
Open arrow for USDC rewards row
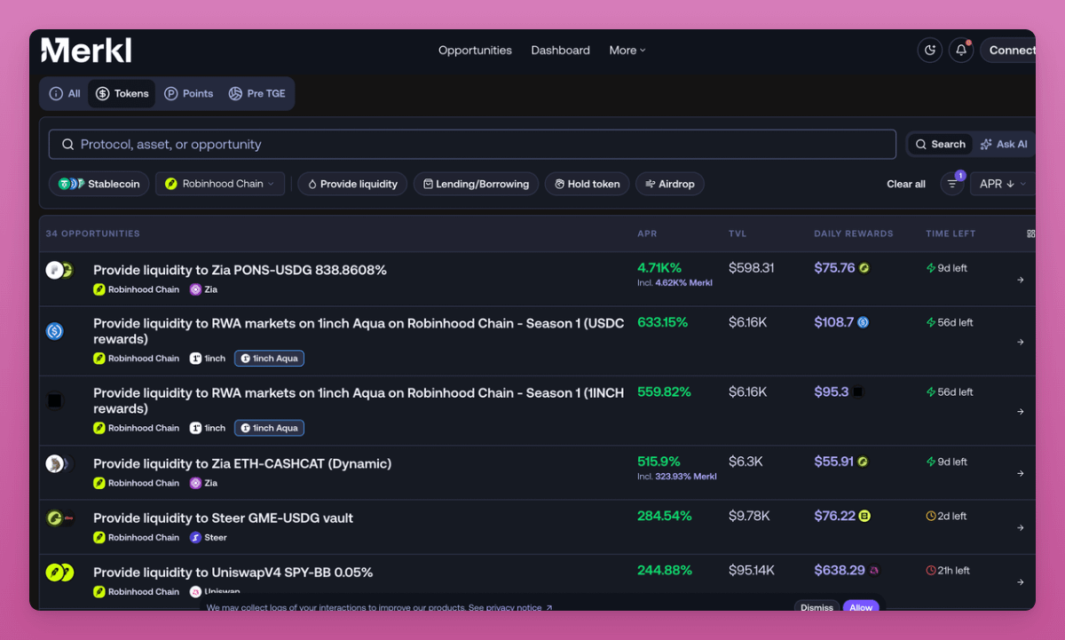[1021, 342]
